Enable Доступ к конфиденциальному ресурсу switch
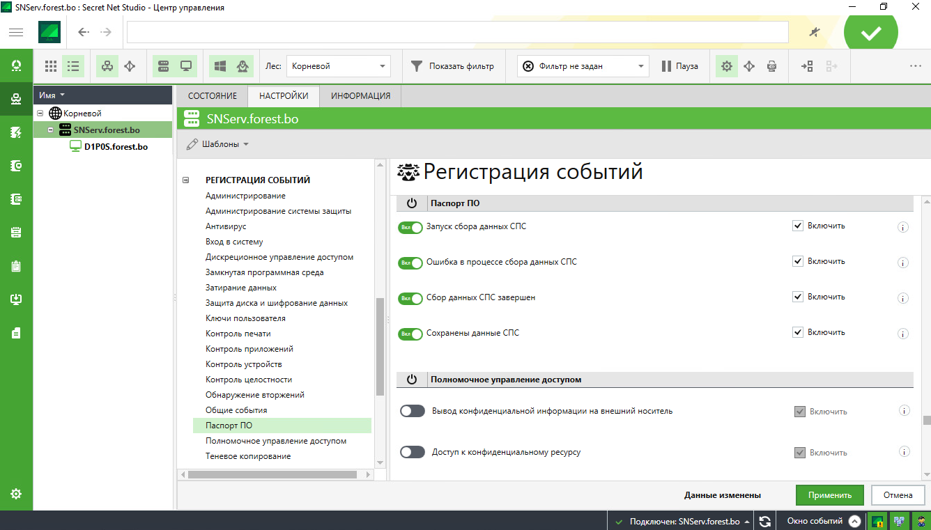Screen dimensions: 931x530 pyautogui.click(x=413, y=452)
